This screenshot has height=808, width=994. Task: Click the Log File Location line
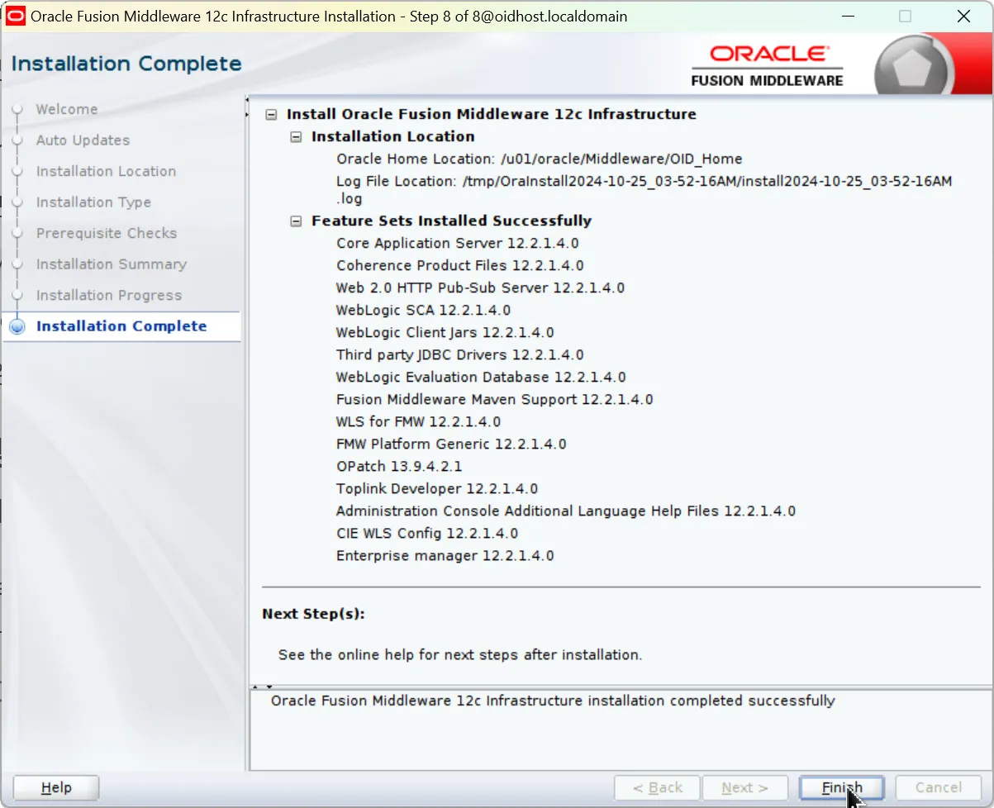(644, 190)
